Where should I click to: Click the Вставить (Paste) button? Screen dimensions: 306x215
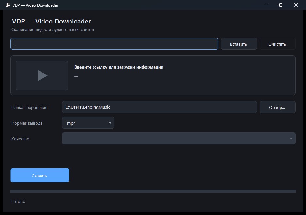239,44
